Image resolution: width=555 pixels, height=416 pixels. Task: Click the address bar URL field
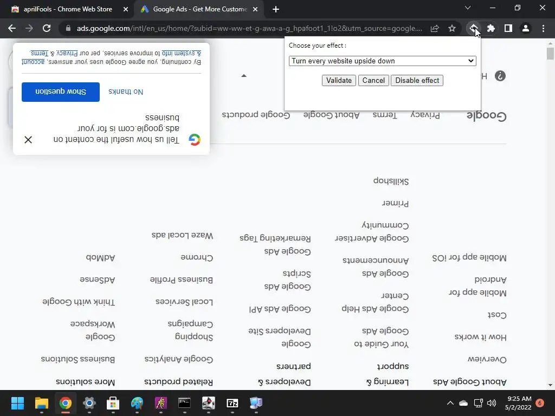249,28
